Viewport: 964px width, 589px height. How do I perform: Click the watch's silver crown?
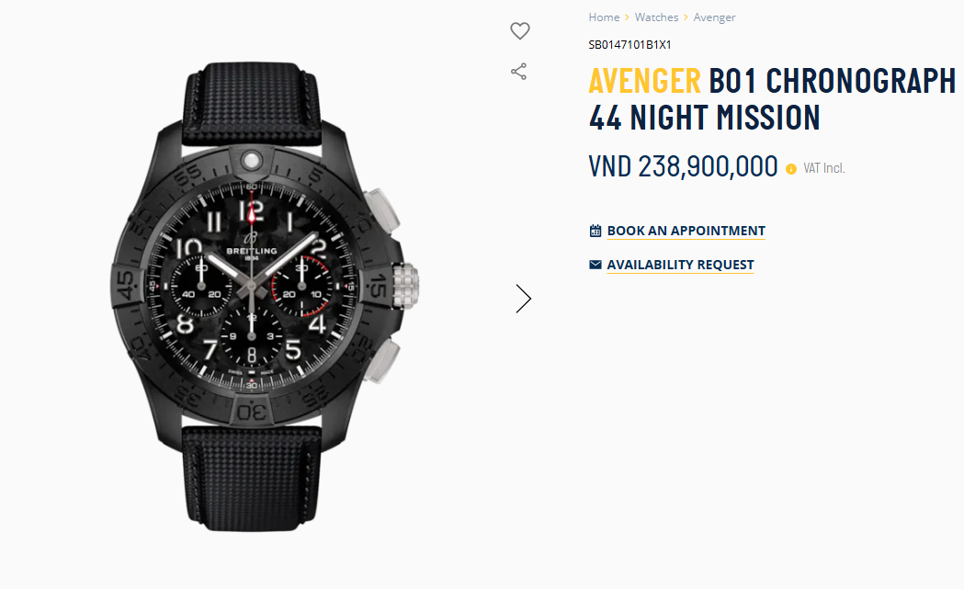tap(406, 285)
